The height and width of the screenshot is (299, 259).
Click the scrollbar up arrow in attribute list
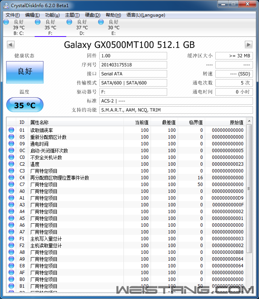pyautogui.click(x=249, y=121)
